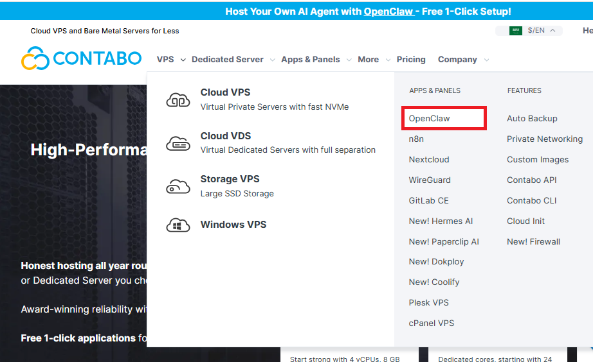Open the Contabo CLI link
Viewport: 593px width, 362px height.
(x=531, y=201)
